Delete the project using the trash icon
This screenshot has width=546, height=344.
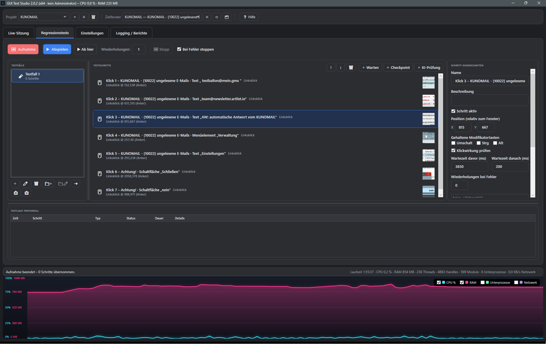click(93, 17)
